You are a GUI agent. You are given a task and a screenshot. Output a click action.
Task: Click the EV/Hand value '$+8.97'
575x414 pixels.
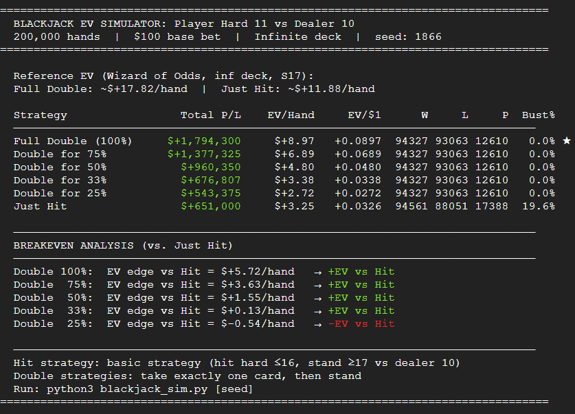[x=295, y=141]
